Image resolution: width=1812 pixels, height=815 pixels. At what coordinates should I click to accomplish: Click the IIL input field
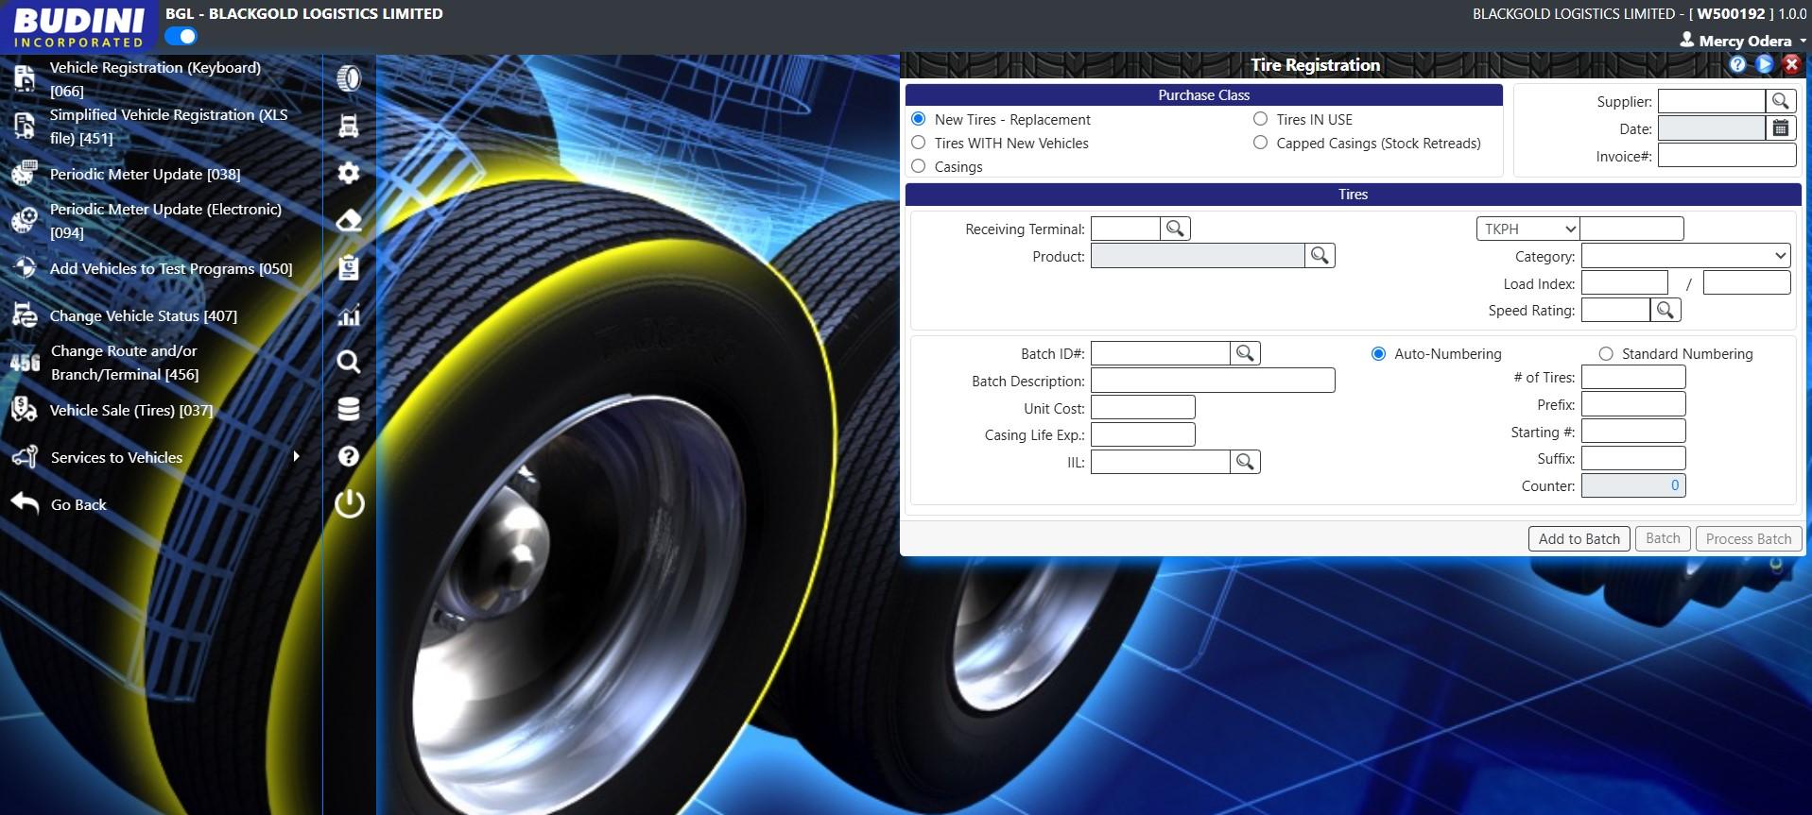[1161, 462]
